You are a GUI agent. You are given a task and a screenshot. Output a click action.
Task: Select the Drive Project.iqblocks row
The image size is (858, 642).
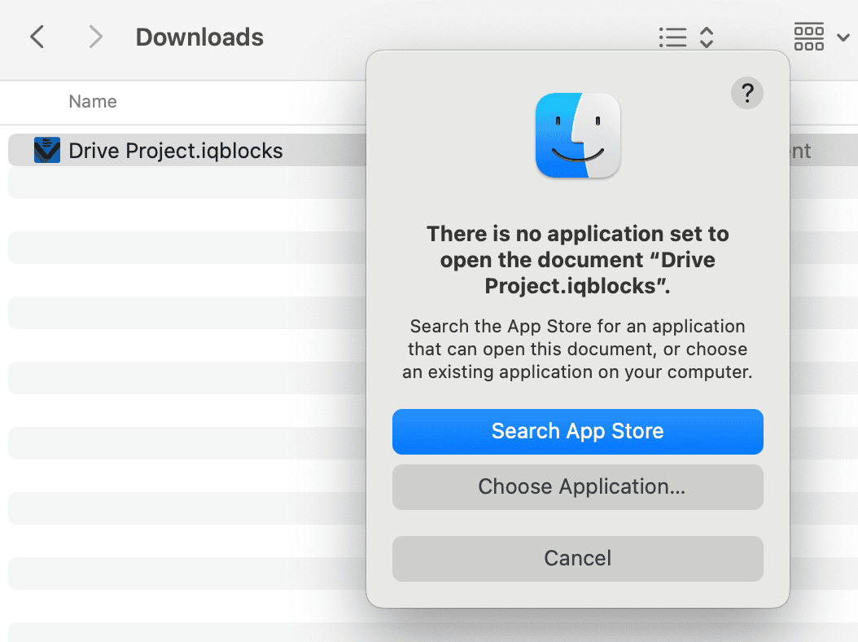click(x=204, y=150)
